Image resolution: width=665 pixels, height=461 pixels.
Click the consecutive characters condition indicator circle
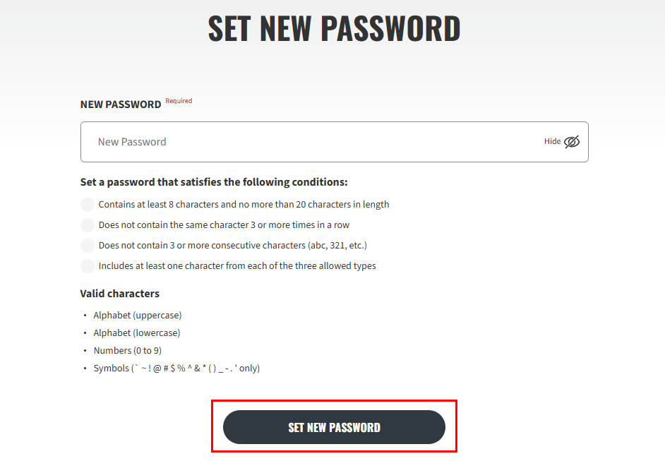coord(88,246)
